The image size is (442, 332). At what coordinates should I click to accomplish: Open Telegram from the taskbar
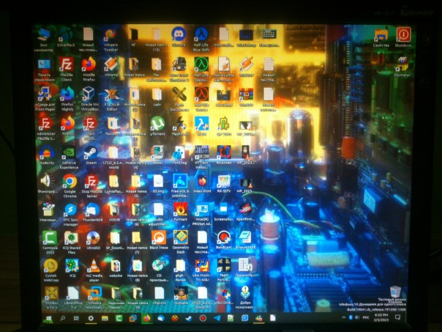[x=217, y=319]
